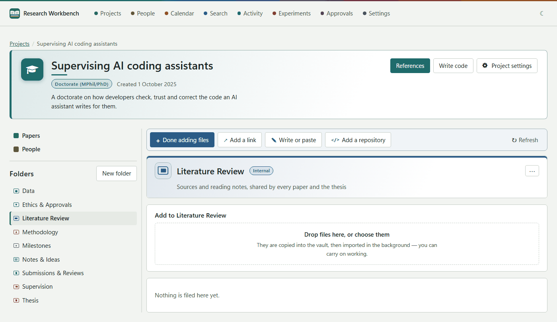
Task: Click the People square icon in sidebar
Action: (x=16, y=149)
